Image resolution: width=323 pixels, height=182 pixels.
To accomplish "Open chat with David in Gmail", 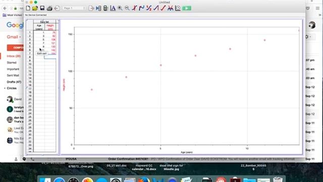I will [15, 99].
